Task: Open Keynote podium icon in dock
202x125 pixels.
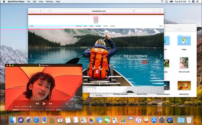Action: tap(131, 120)
